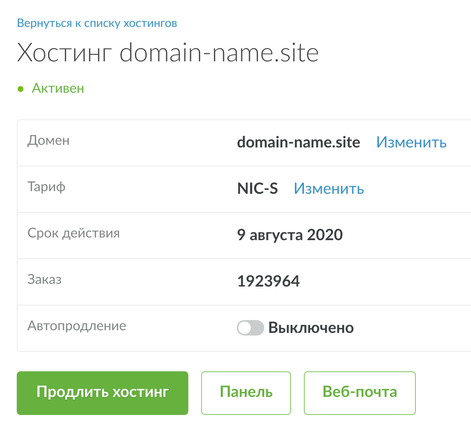Select the 'Домен' row label
Image resolution: width=471 pixels, height=430 pixels.
(x=49, y=141)
